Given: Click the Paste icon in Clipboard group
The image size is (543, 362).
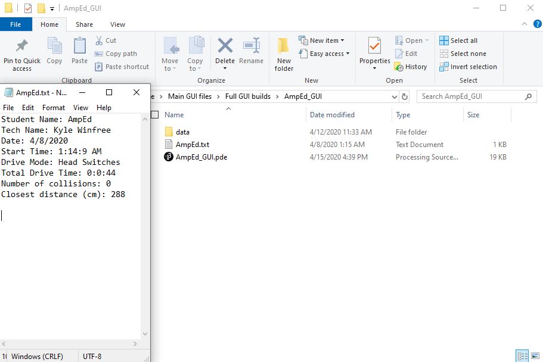Looking at the screenshot, I should (x=79, y=46).
